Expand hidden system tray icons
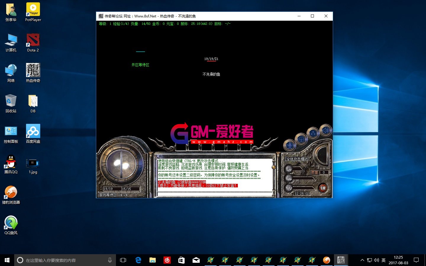The width and height of the screenshot is (426, 266). [x=362, y=260]
